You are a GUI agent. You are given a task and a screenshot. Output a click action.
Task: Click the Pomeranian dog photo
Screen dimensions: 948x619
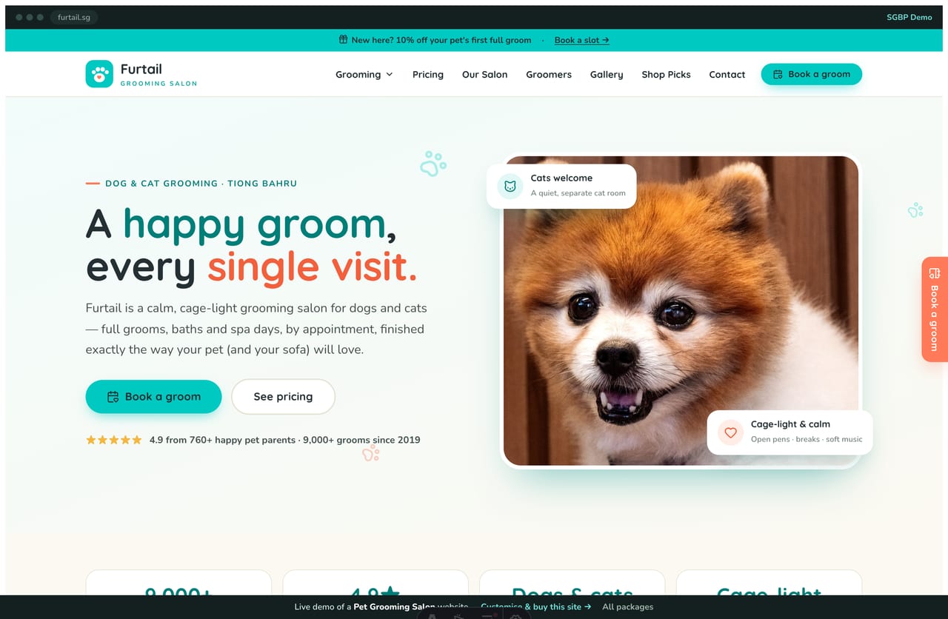[x=681, y=310]
